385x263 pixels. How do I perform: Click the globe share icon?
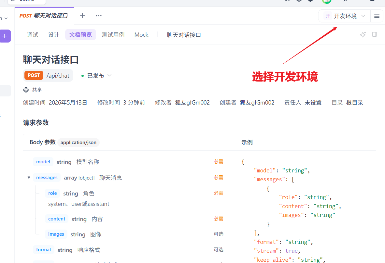click(x=26, y=90)
